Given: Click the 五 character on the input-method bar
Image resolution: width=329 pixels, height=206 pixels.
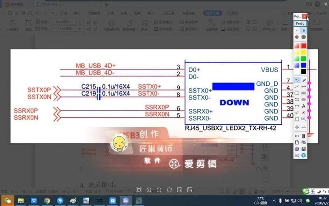Looking at the screenshot, I should 313,191.
